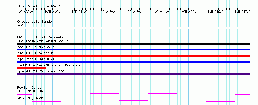The width and height of the screenshot is (258, 105).
Task: Click the KMT2E|NM_182931 gene label
Action: pos(30,98)
